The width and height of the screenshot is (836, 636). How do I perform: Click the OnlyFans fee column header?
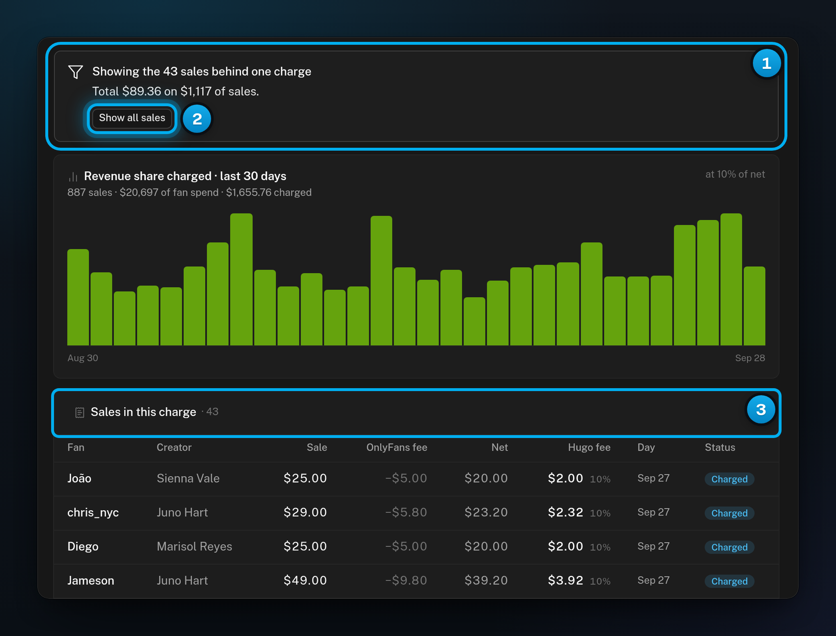pos(397,447)
